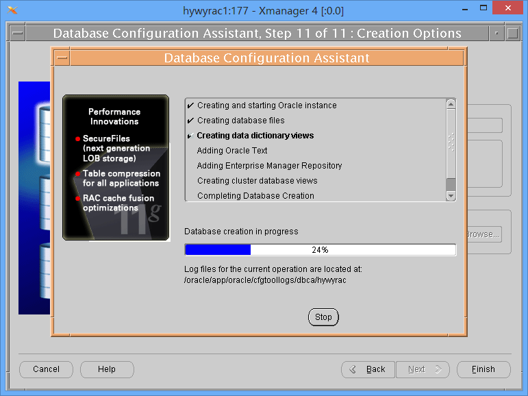The width and height of the screenshot is (528, 396).
Task: Select 'Adding Oracle Text' step
Action: point(232,151)
